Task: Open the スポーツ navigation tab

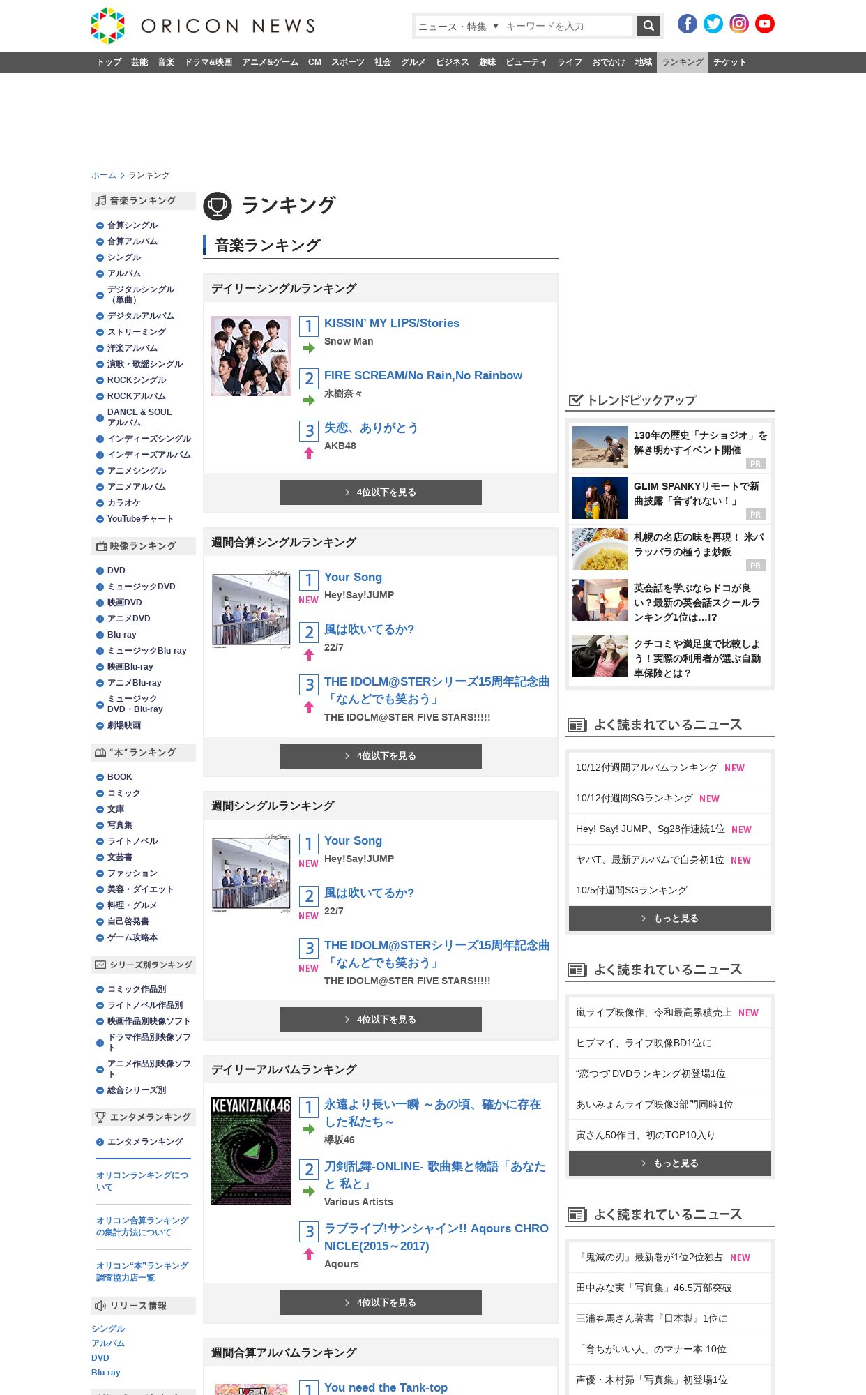Action: point(348,62)
